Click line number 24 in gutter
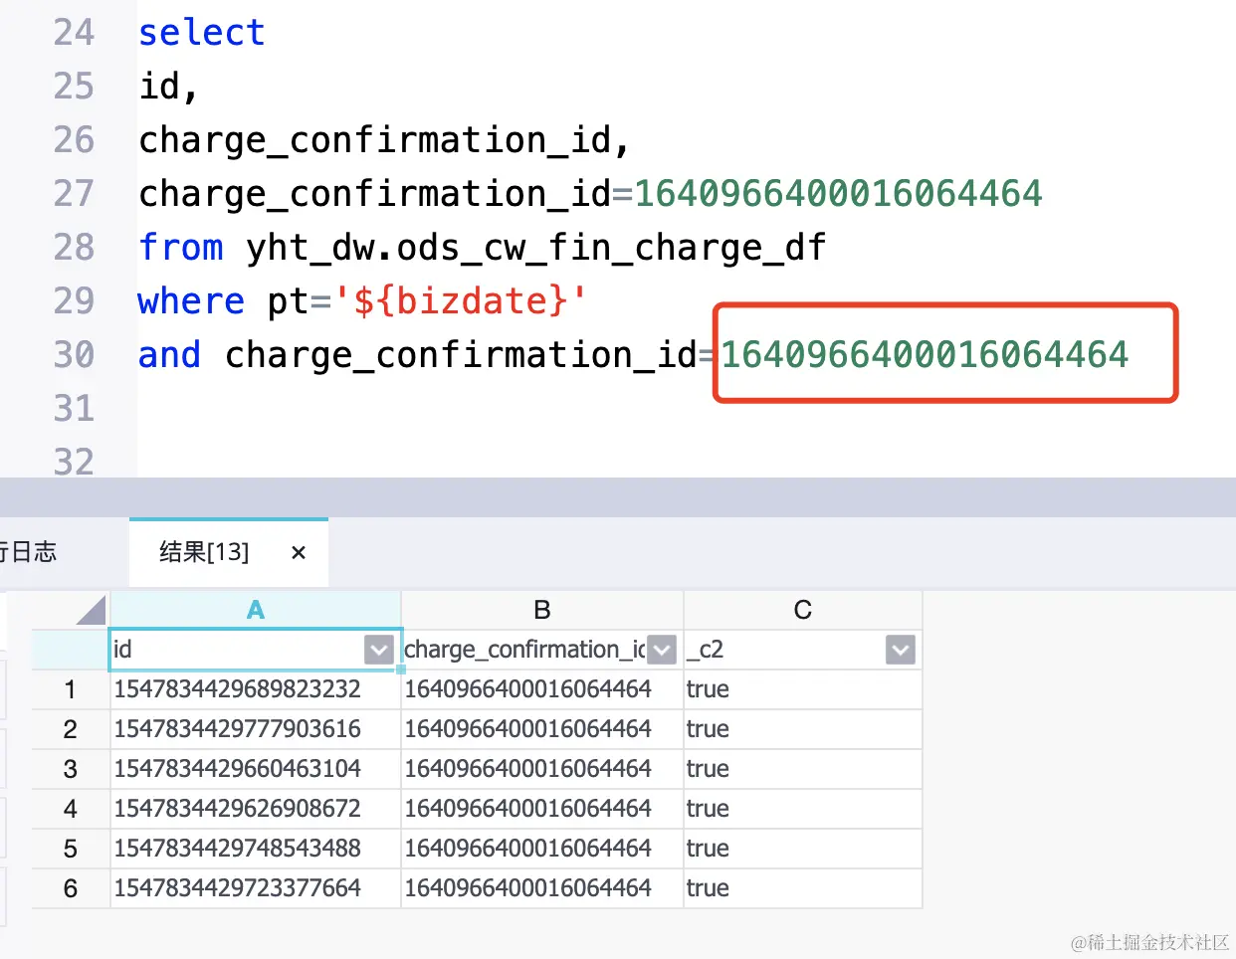This screenshot has height=959, width=1236. click(74, 33)
